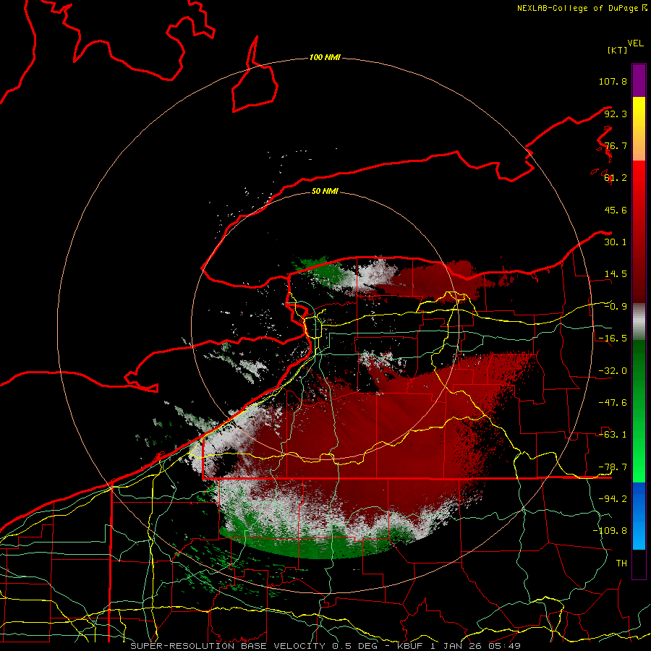Click the 76.7 velocity scale value

point(616,145)
